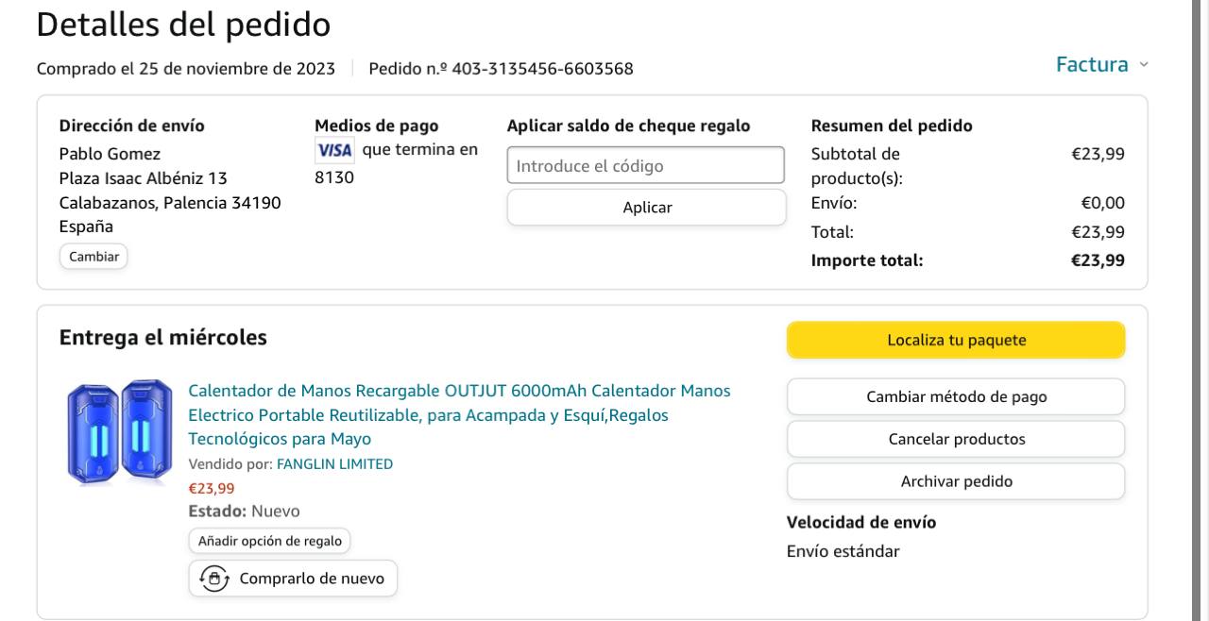The height and width of the screenshot is (621, 1209).
Task: Click the circular arrows buy-again icon
Action: 213,579
